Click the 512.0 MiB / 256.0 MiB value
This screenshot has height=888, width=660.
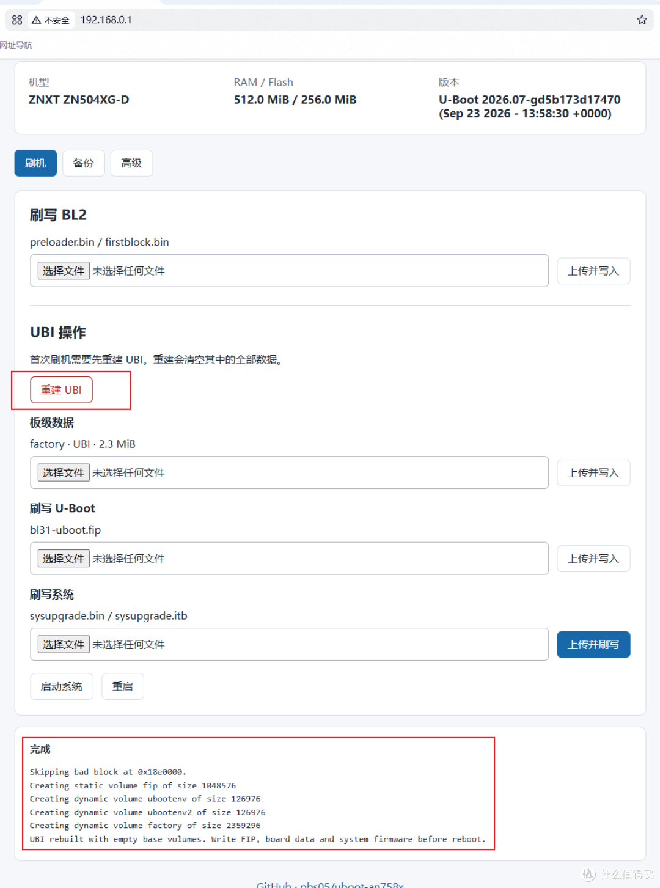(295, 100)
